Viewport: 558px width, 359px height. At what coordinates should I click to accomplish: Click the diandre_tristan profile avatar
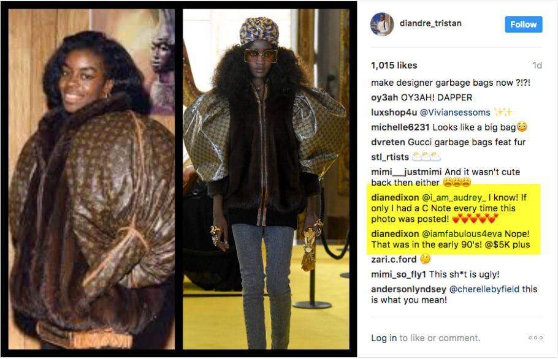tap(382, 24)
